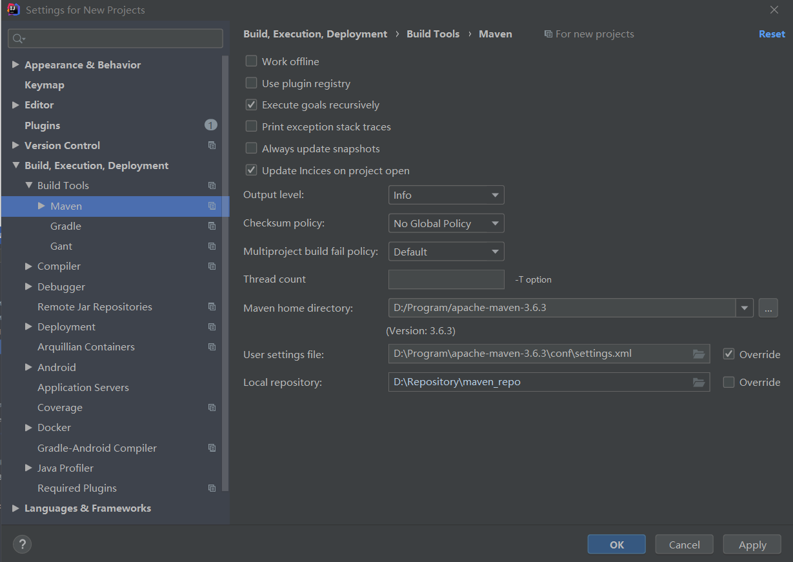The height and width of the screenshot is (562, 793).
Task: Open the Multiproject build fail policy dropdown
Action: 446,252
